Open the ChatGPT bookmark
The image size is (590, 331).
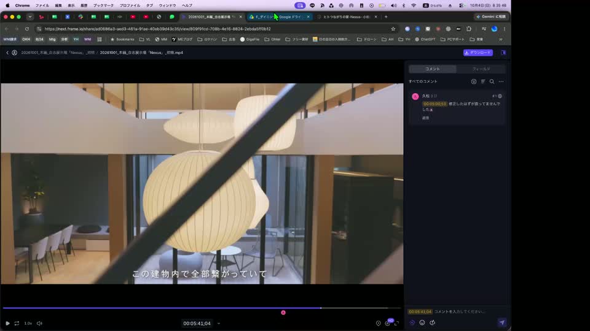click(425, 39)
